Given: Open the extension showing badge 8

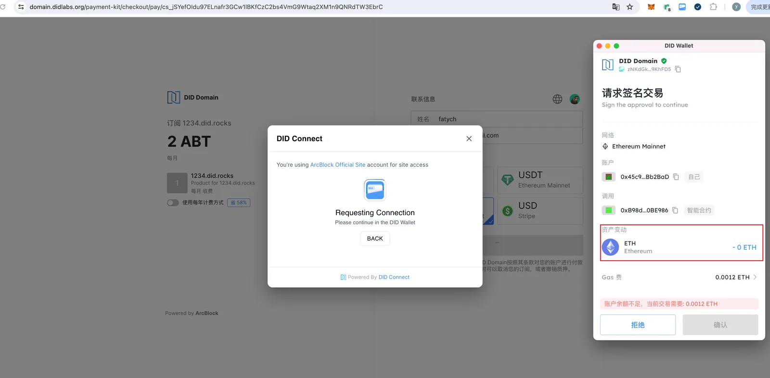Looking at the screenshot, I should coord(667,7).
